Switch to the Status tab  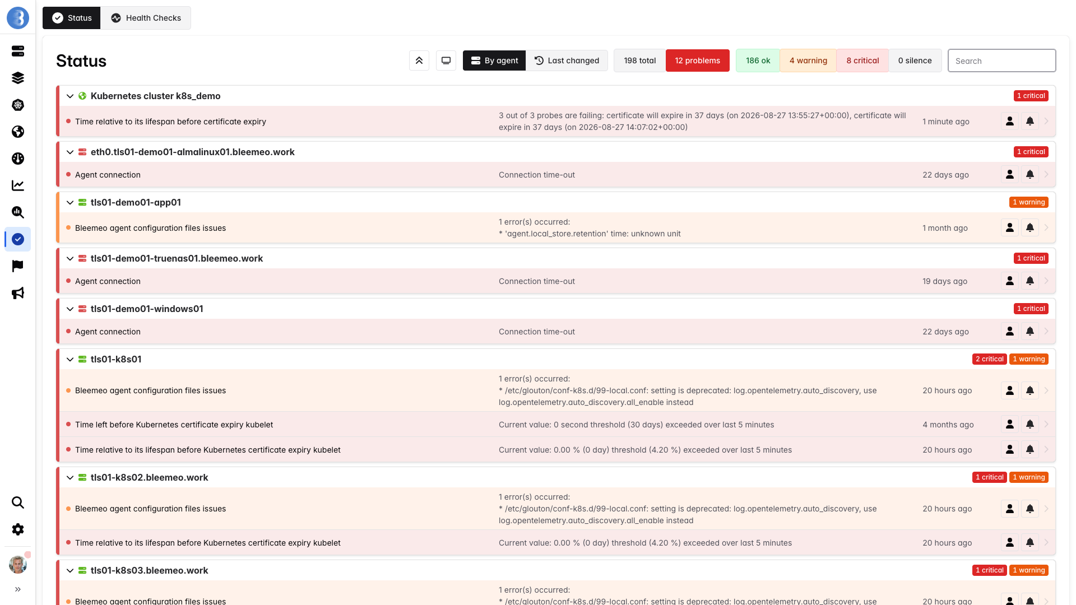pos(72,18)
